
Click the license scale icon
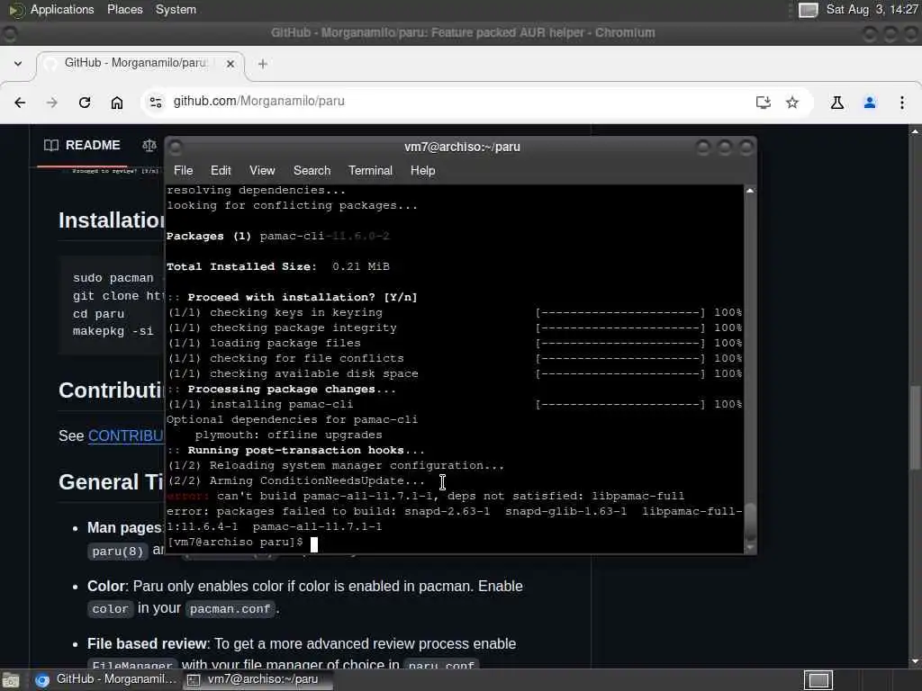[x=149, y=145]
